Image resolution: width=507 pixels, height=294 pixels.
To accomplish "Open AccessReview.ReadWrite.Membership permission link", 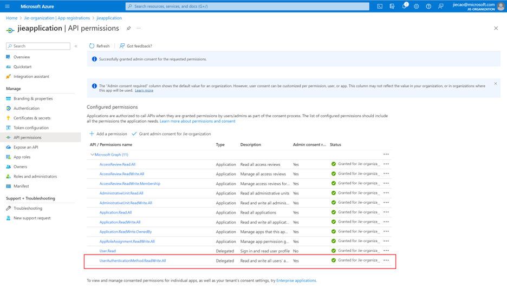I will (129, 184).
